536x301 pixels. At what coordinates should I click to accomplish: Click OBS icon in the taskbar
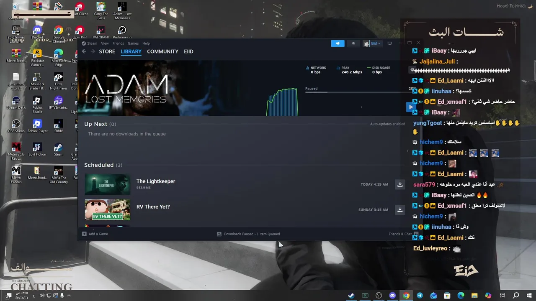[x=379, y=296]
